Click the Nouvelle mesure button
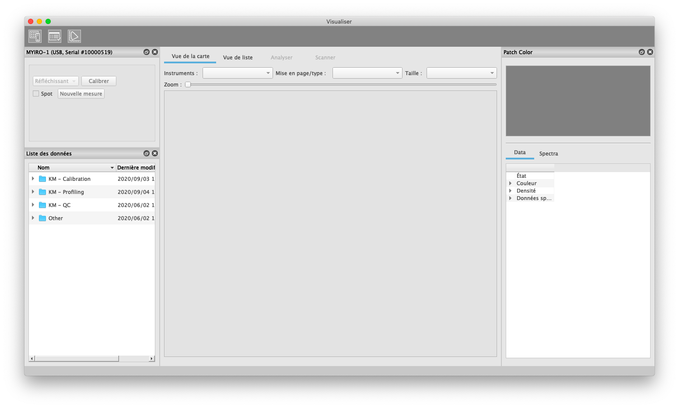This screenshot has height=408, width=679. [x=81, y=94]
